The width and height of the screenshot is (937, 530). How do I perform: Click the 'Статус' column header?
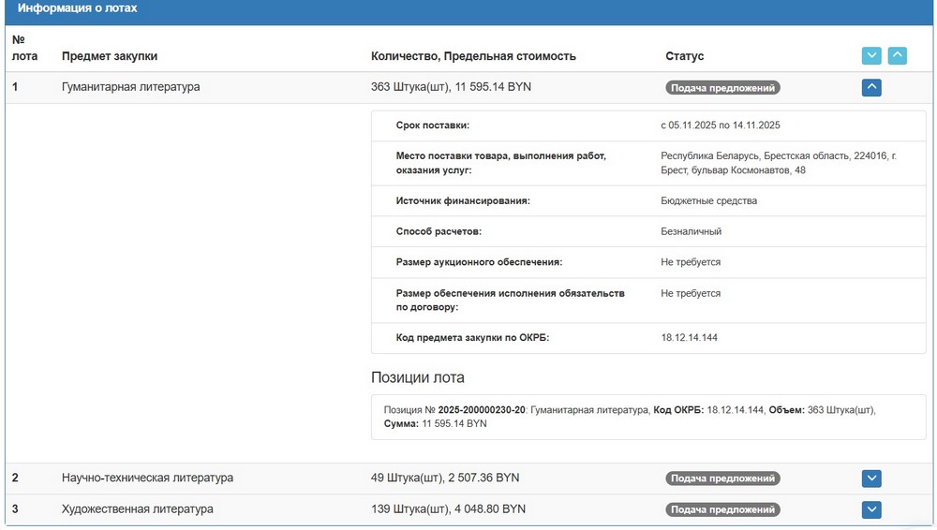click(x=684, y=56)
